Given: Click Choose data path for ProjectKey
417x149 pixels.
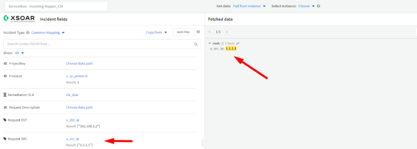Looking at the screenshot, I should (x=79, y=64).
